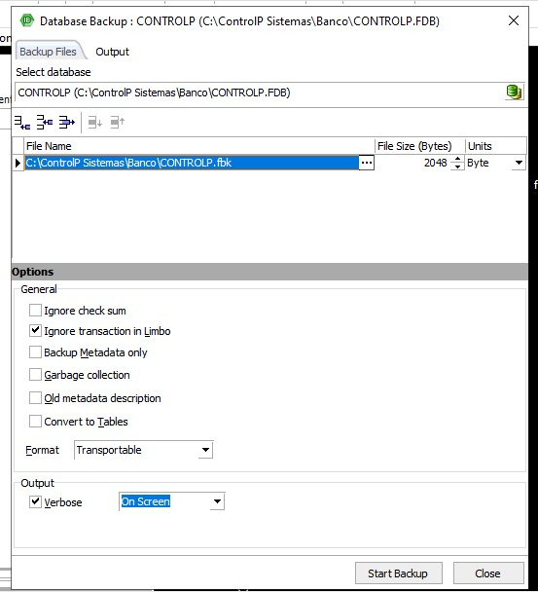Open the file browse ellipsis button
This screenshot has width=538, height=592.
[x=366, y=163]
